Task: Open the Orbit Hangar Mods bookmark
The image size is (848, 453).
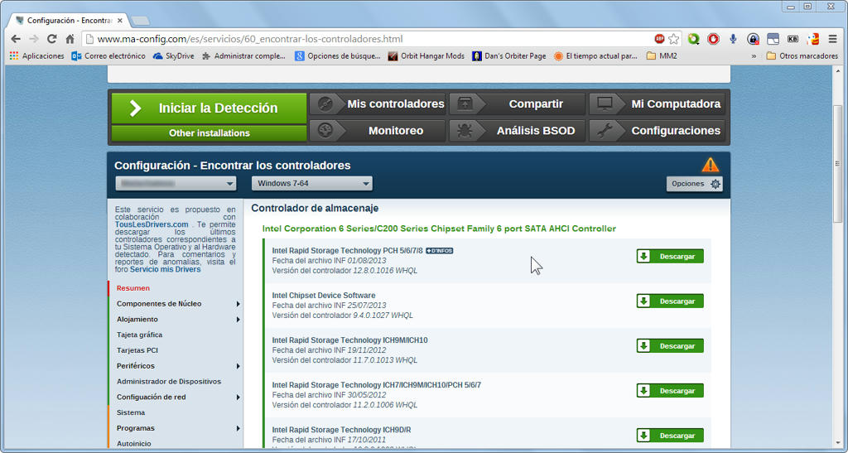Action: [x=426, y=55]
